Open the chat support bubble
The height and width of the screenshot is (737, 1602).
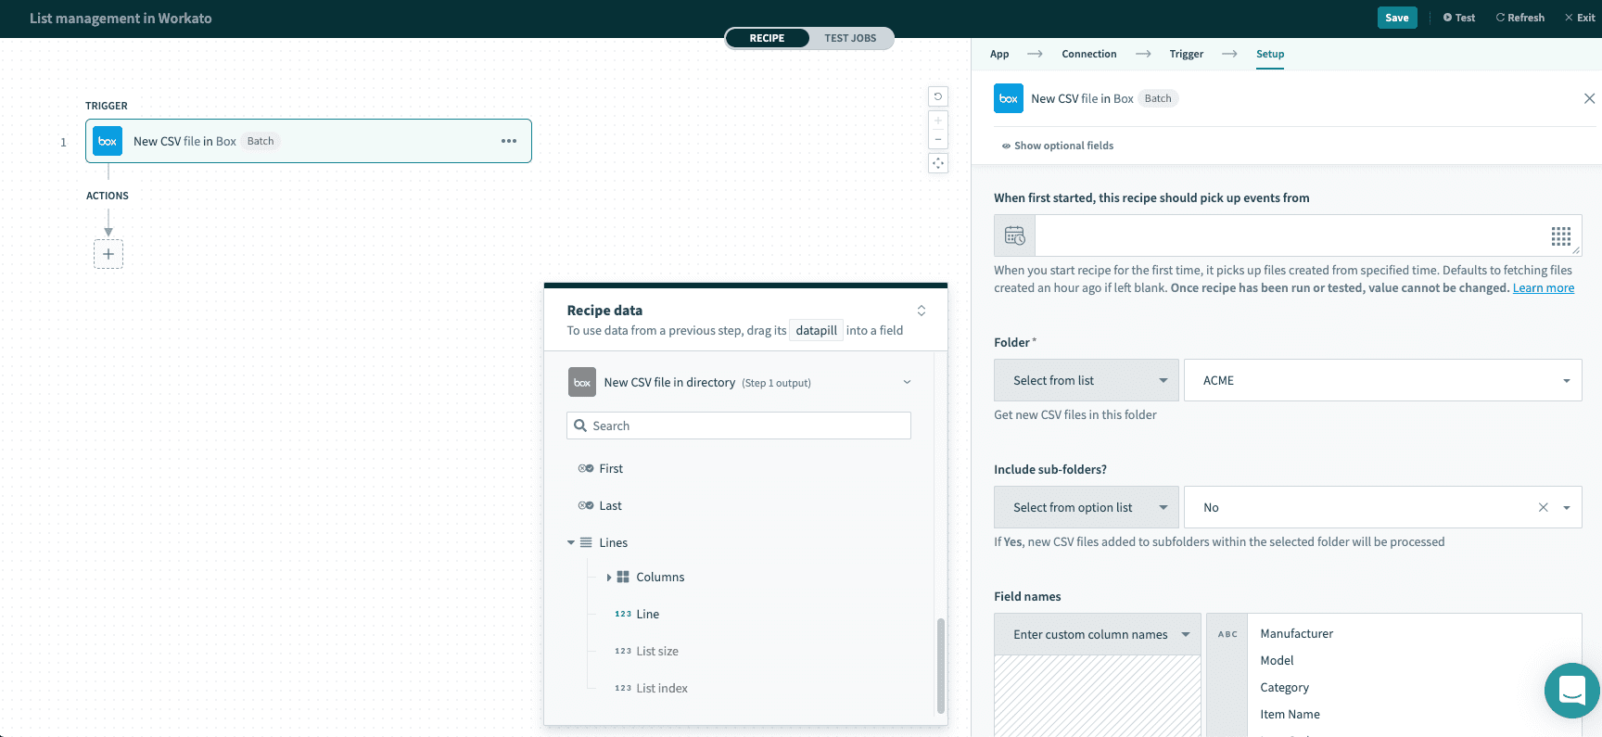point(1572,691)
